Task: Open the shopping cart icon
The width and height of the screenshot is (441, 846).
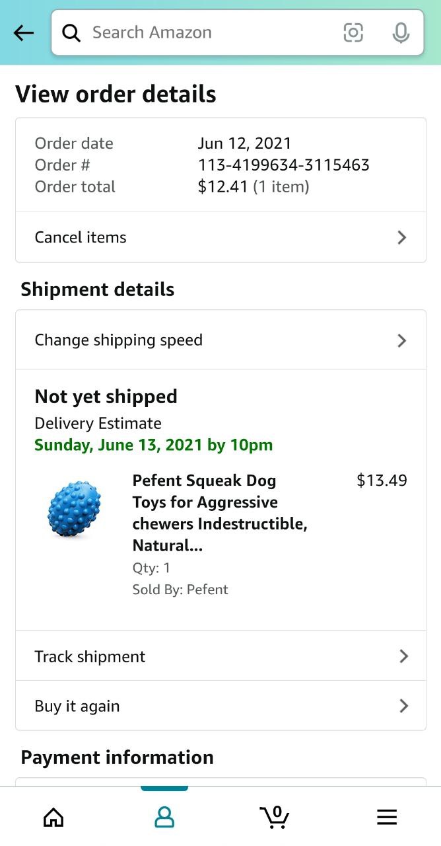Action: point(275,817)
